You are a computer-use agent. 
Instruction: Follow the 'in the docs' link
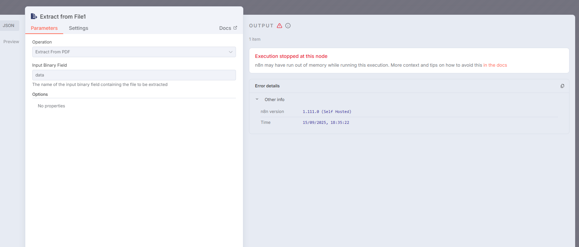pyautogui.click(x=495, y=65)
